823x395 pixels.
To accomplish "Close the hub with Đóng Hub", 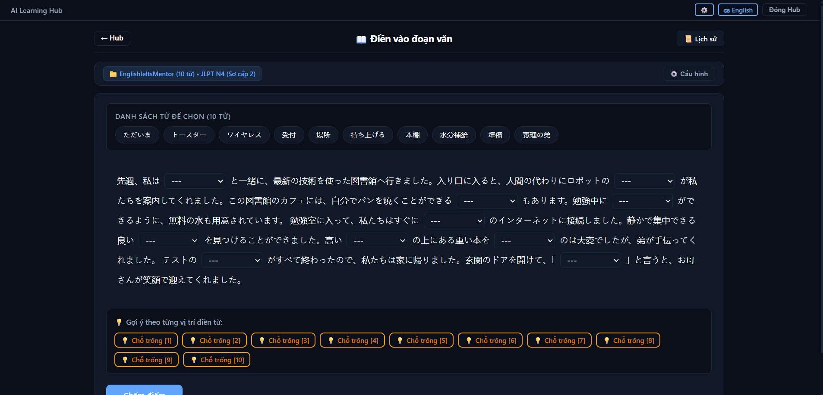I will 784,10.
